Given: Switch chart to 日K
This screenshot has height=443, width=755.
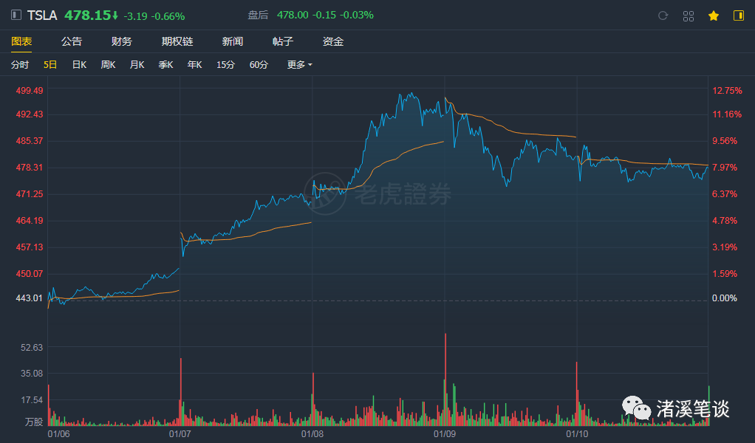Looking at the screenshot, I should (x=79, y=65).
